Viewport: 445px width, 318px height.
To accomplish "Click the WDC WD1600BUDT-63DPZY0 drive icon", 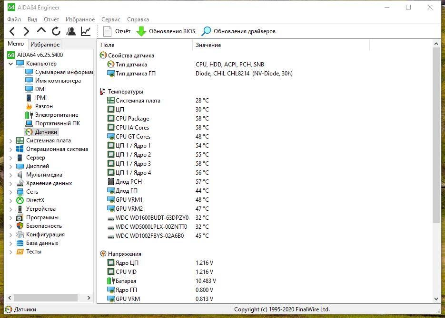I will (111, 218).
